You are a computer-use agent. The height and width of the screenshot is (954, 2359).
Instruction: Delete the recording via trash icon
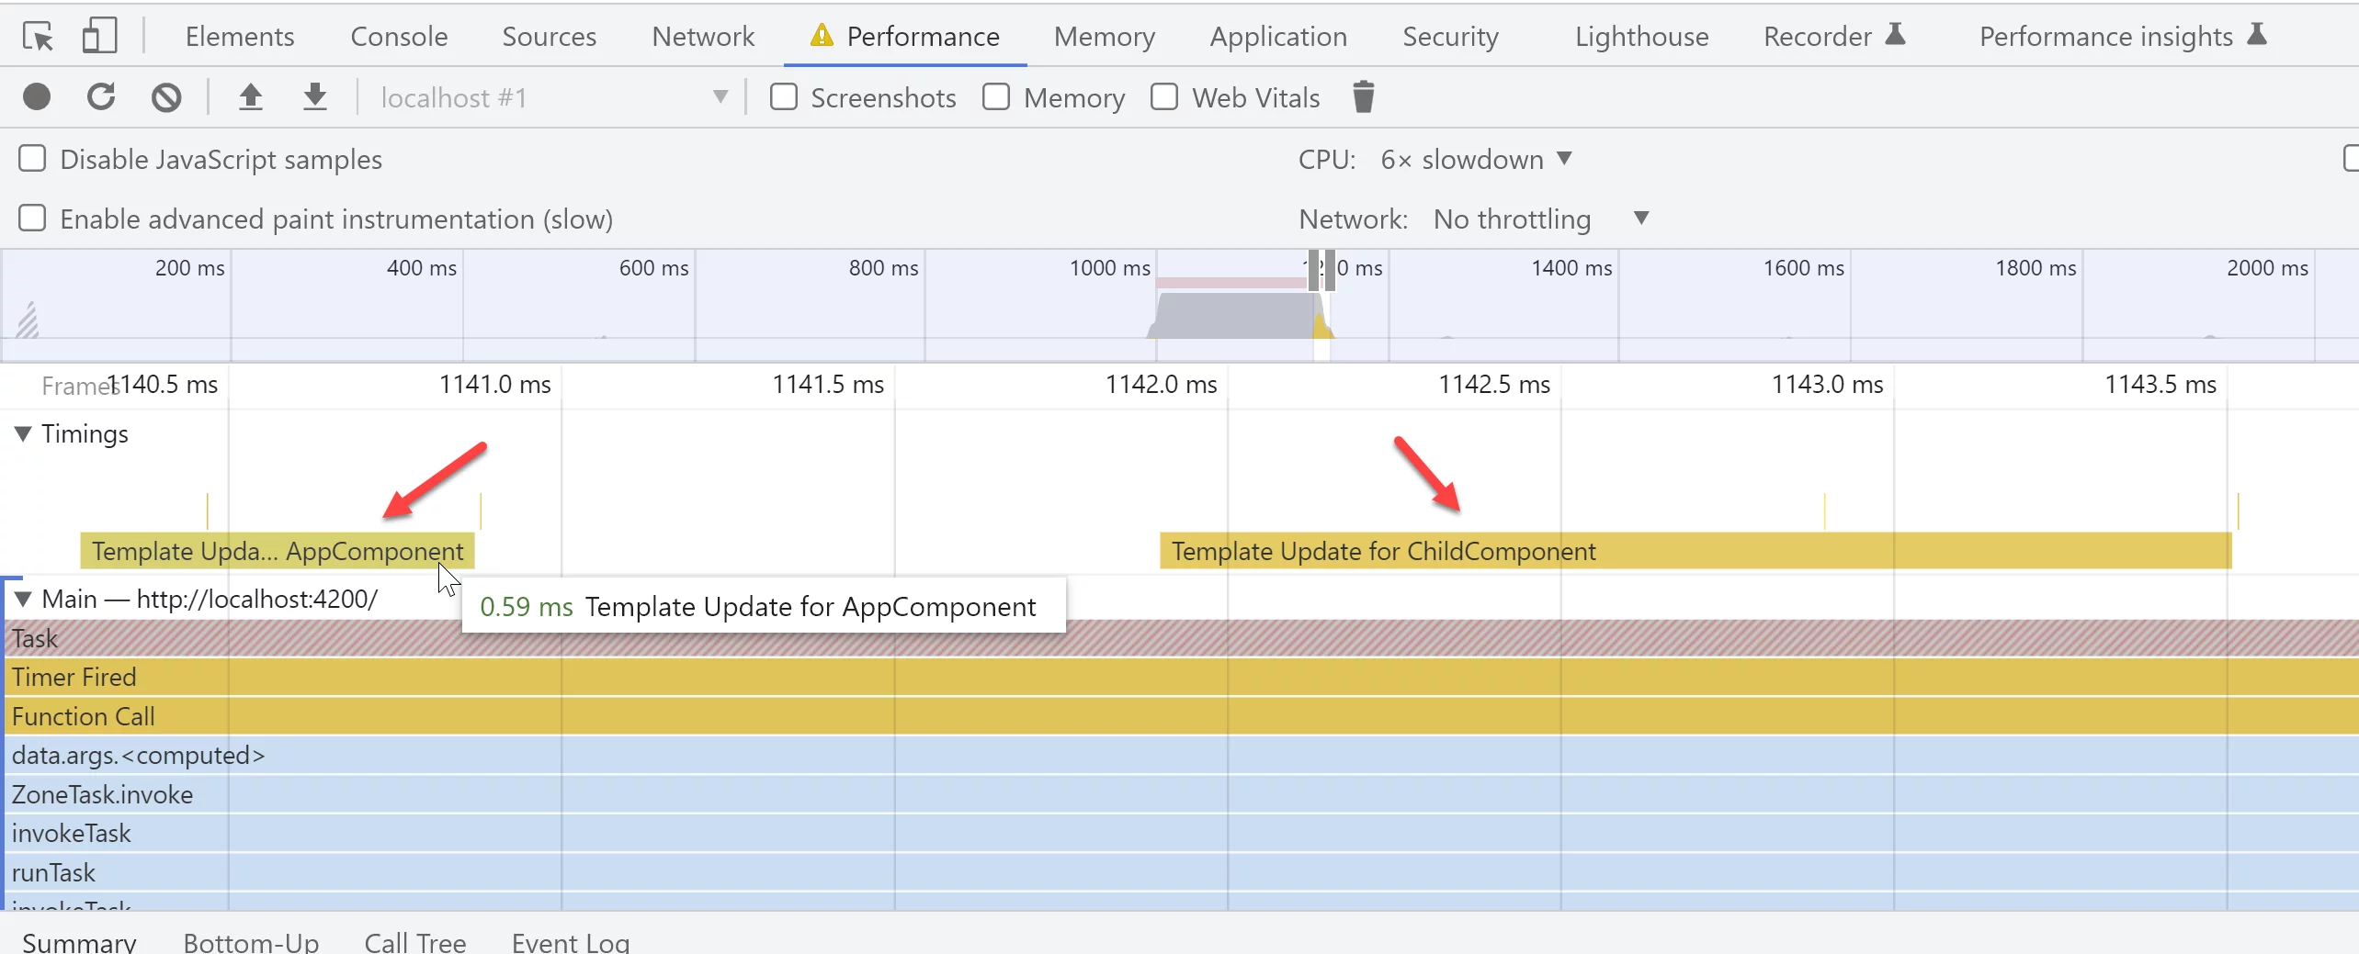tap(1363, 96)
